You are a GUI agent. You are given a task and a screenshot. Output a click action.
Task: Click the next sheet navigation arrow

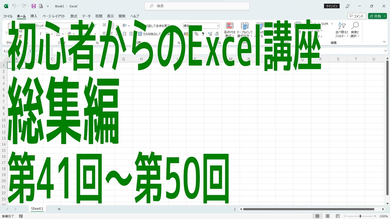(15, 209)
